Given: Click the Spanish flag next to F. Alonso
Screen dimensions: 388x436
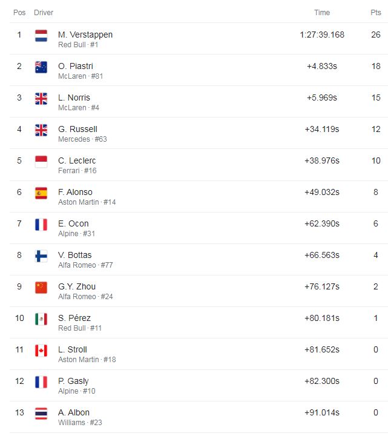Looking at the screenshot, I should pos(41,193).
